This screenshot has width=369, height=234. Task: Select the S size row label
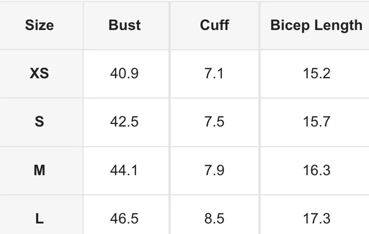39,122
